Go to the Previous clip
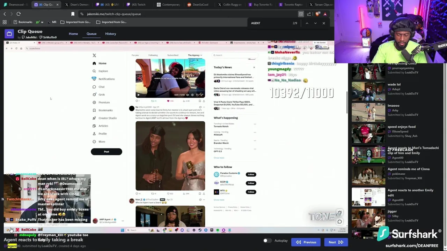This screenshot has width=447, height=251. tap(306, 242)
